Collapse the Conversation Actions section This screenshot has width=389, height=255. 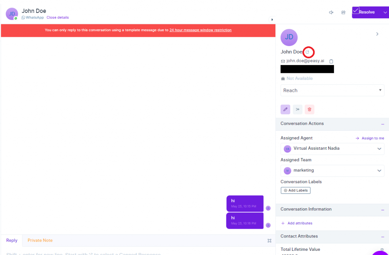click(383, 124)
